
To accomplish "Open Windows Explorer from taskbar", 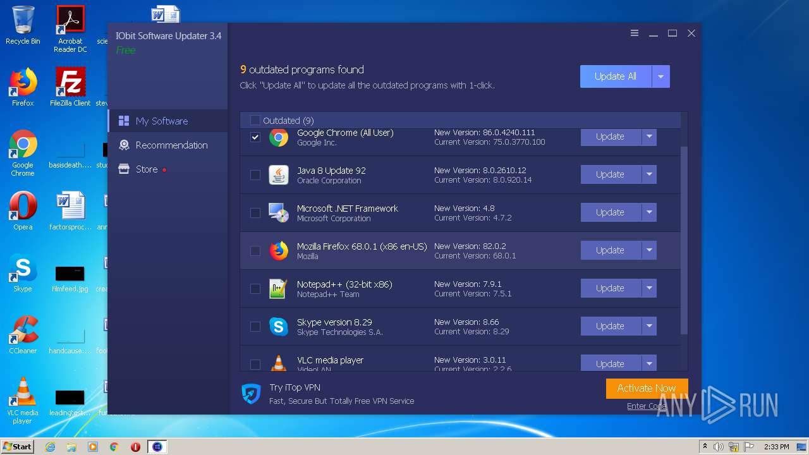I will click(x=71, y=447).
